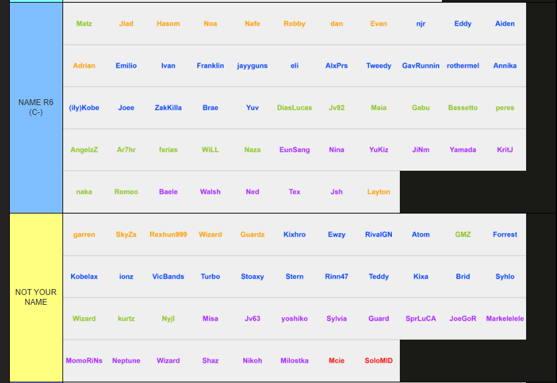Click the purple Wizard tile
The width and height of the screenshot is (557, 383).
(x=168, y=361)
